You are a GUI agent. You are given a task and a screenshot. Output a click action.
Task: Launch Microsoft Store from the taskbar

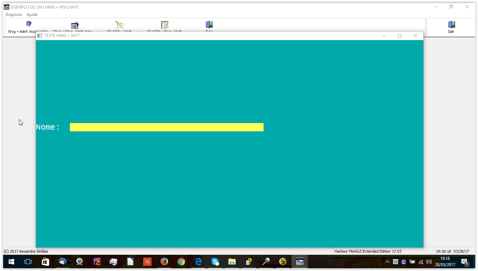(45, 262)
